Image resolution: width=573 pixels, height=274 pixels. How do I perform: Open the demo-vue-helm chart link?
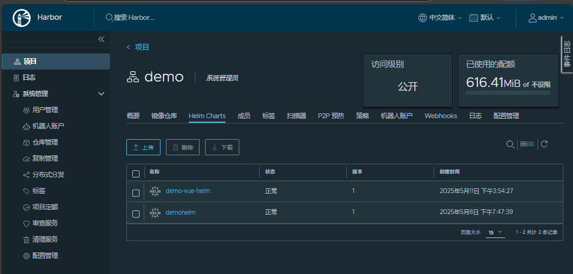point(188,191)
